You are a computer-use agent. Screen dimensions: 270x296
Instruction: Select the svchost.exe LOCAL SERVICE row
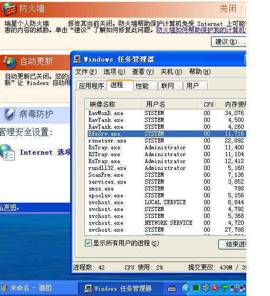pyautogui.click(x=166, y=202)
